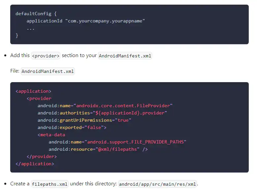Click the inline AndroidManifest.xml in the bullet

[x=125, y=56]
